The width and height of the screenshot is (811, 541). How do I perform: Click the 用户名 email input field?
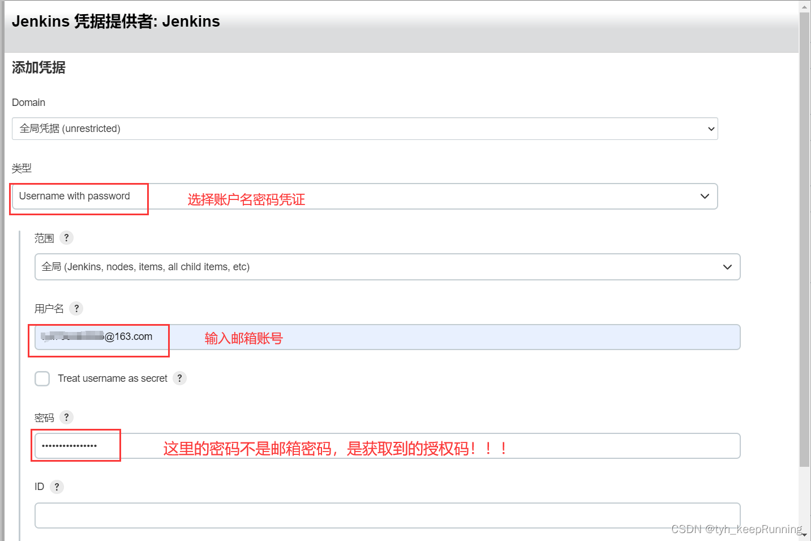tap(387, 337)
